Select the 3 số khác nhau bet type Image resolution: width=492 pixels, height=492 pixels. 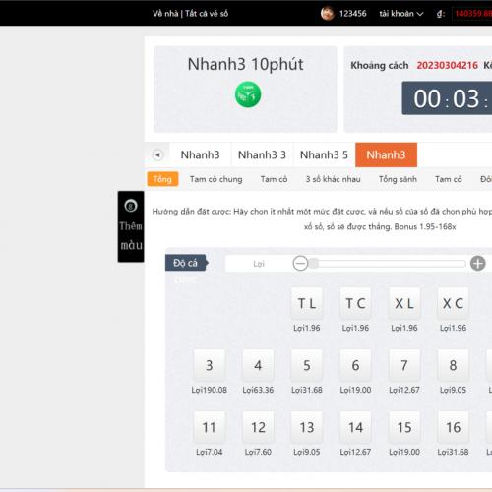tap(333, 179)
